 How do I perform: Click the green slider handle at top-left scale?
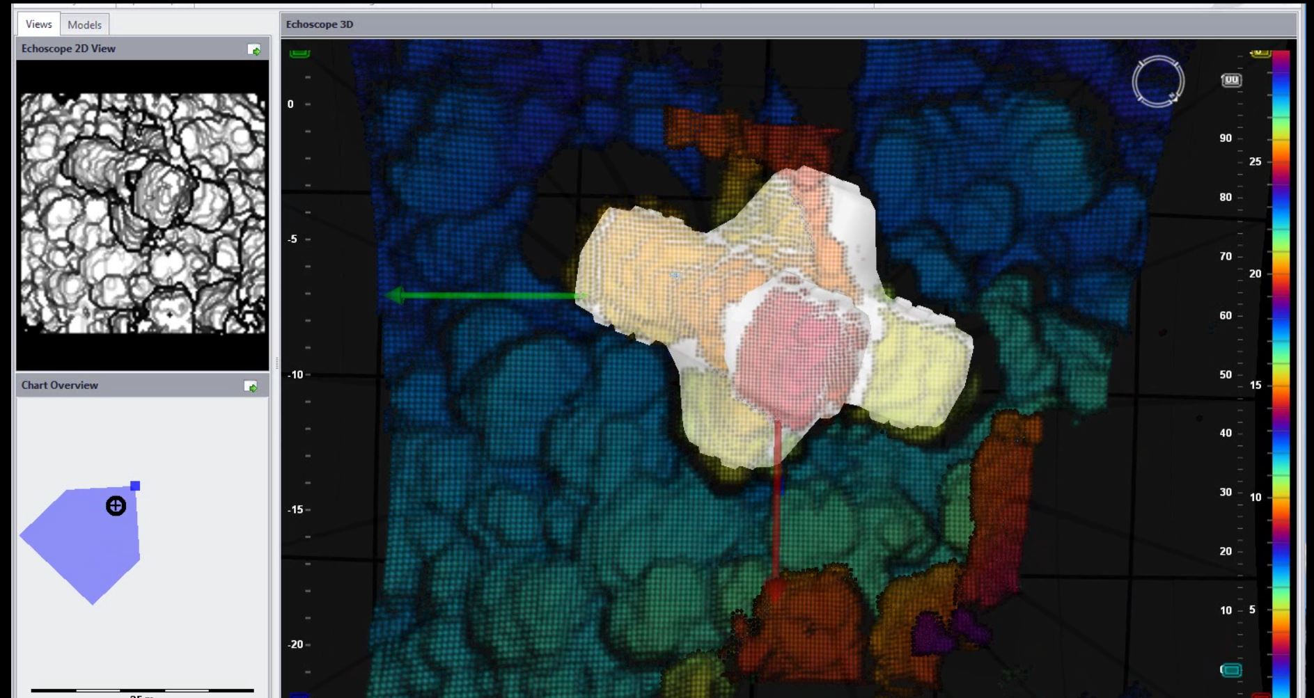[299, 53]
